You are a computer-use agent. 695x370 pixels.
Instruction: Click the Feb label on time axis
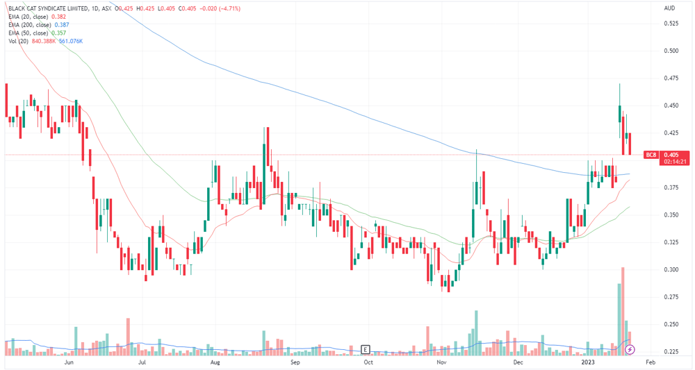point(651,362)
